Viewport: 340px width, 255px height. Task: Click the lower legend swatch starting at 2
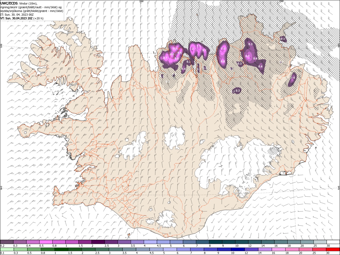pos(88,249)
